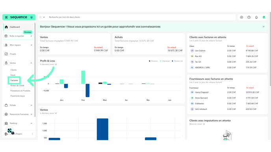Image resolution: width=271 pixels, height=152 pixels.
Task: Open supplier Anne Bernard
Action: 201,98
